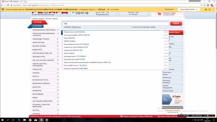
Task: Click the Yandex Market rating banner
Action: point(173,99)
